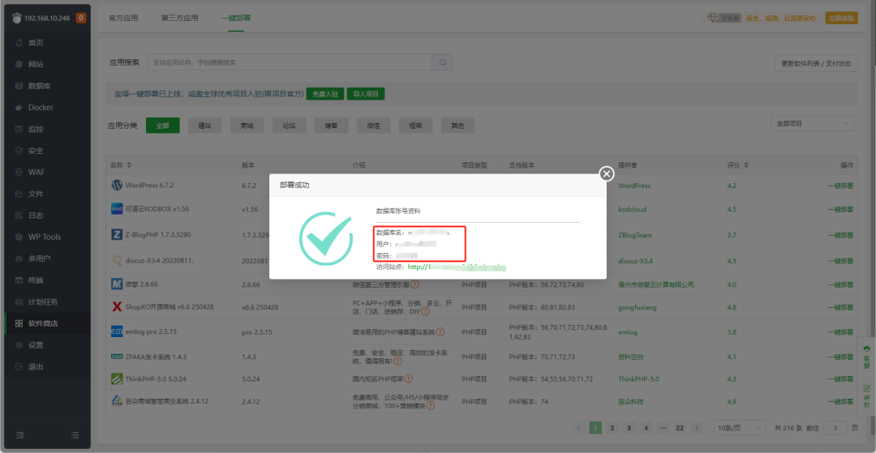Click 更新软件列表 / 支付状态 button
The image size is (876, 453).
pos(816,63)
